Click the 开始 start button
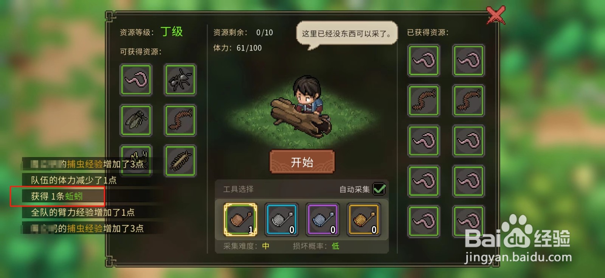Image resolution: width=605 pixels, height=278 pixels. [x=302, y=162]
